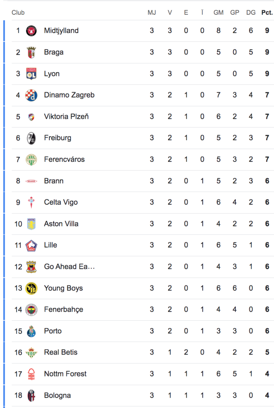This screenshot has height=408, width=274.
Task: Click the Aston Villa crest icon
Action: (31, 224)
